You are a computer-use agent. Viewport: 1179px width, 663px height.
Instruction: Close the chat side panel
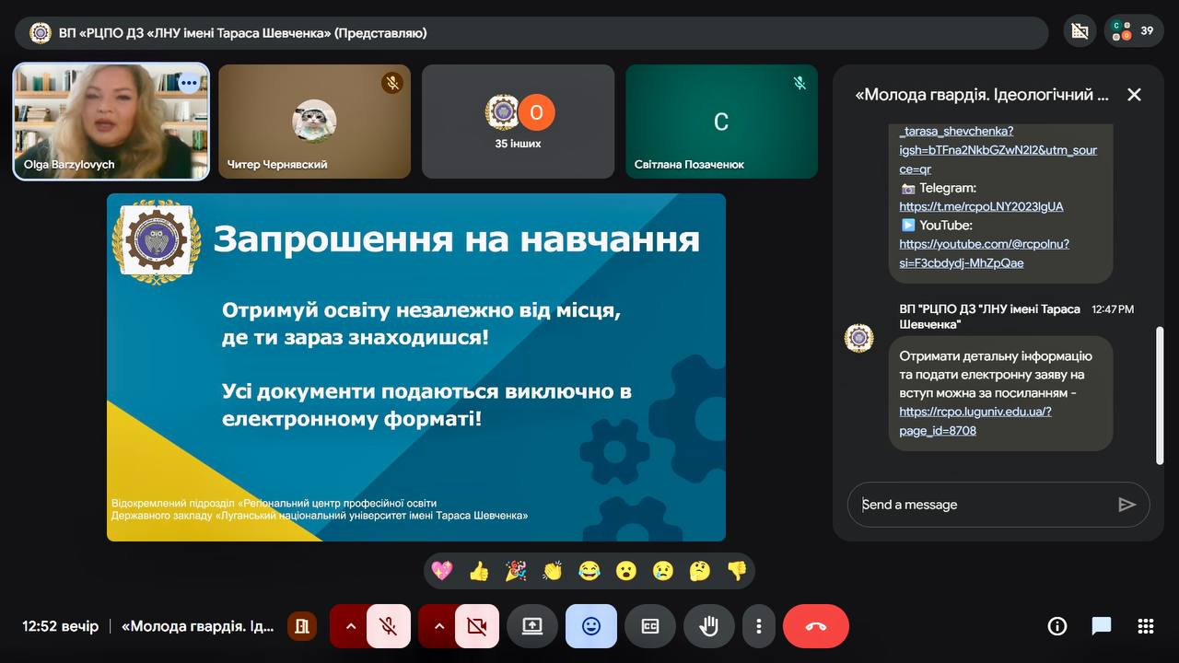1134,95
